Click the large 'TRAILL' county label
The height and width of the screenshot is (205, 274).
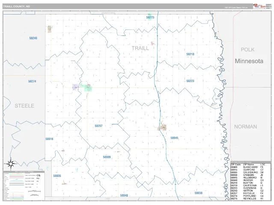[x=140, y=48]
